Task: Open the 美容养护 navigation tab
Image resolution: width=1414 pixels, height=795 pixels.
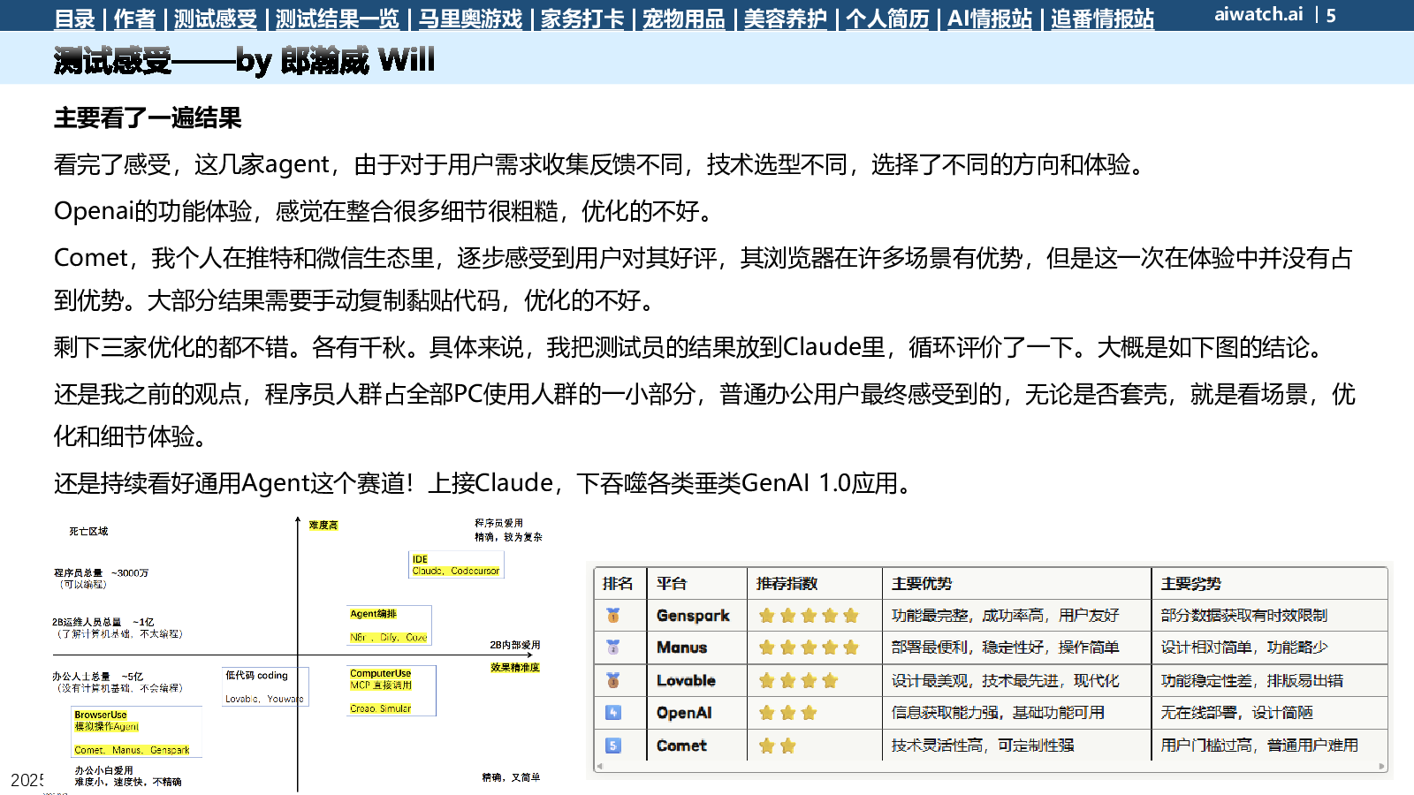Action: [786, 19]
